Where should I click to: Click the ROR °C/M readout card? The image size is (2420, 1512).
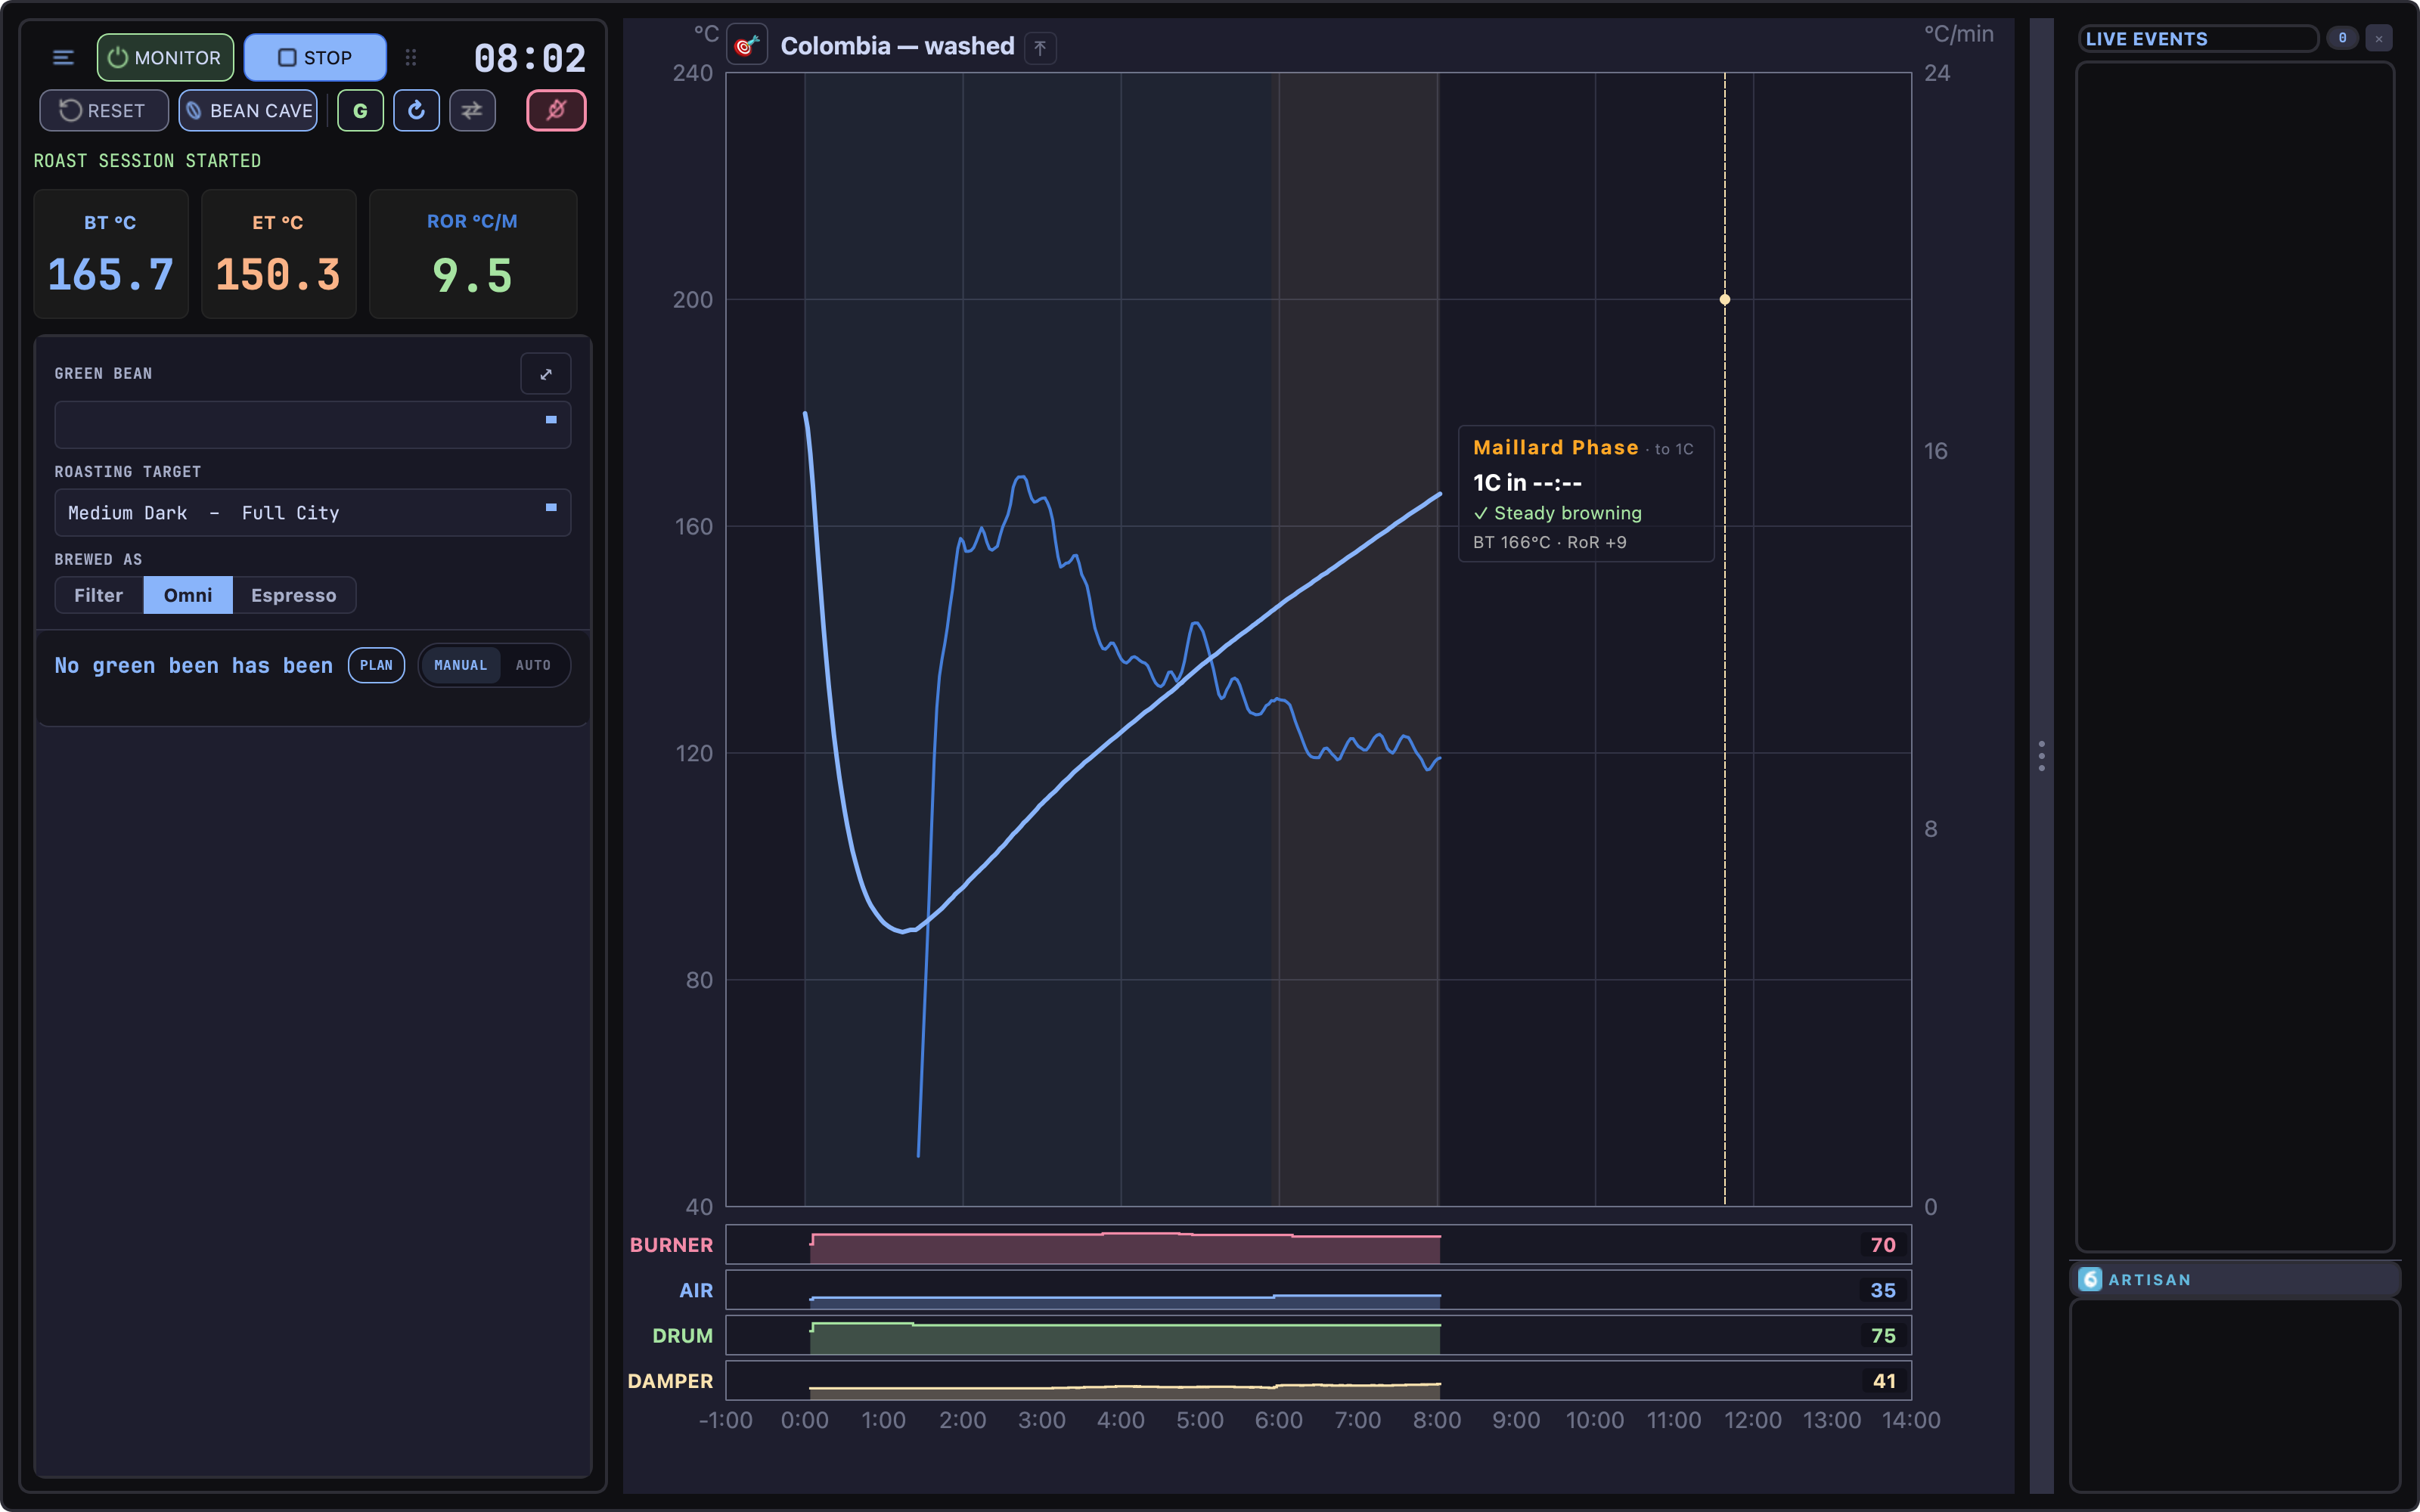pos(473,254)
